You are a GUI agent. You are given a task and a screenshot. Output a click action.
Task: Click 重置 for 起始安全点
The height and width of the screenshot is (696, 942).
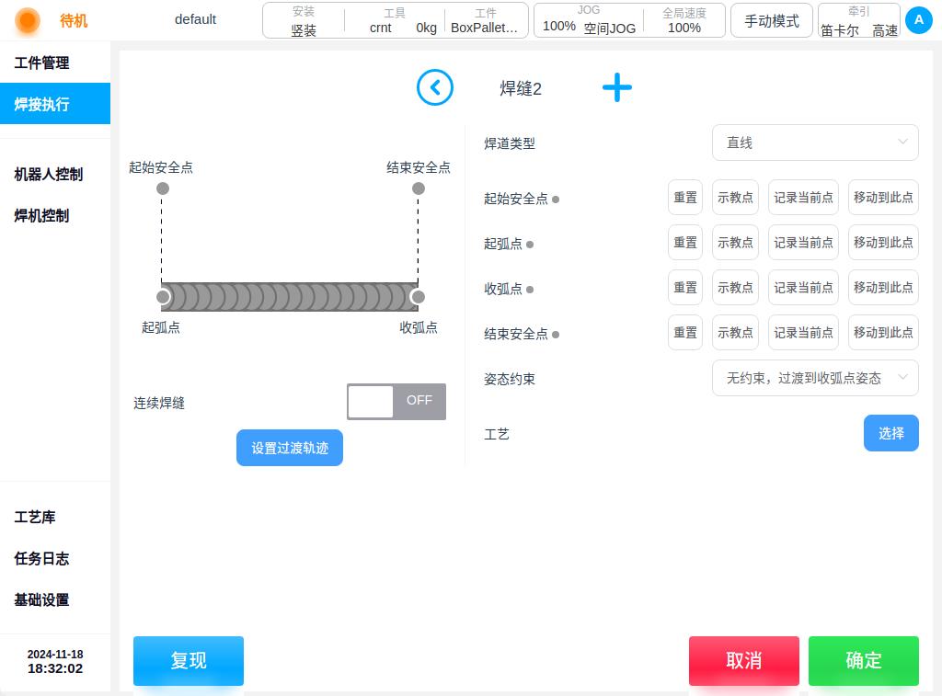click(x=685, y=198)
